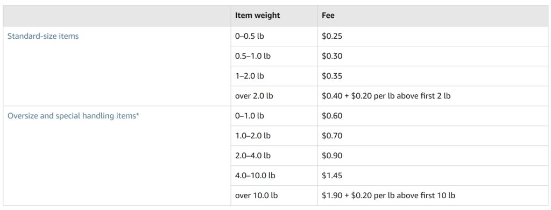Select the 1–2.0 lb weight cell

click(x=274, y=76)
